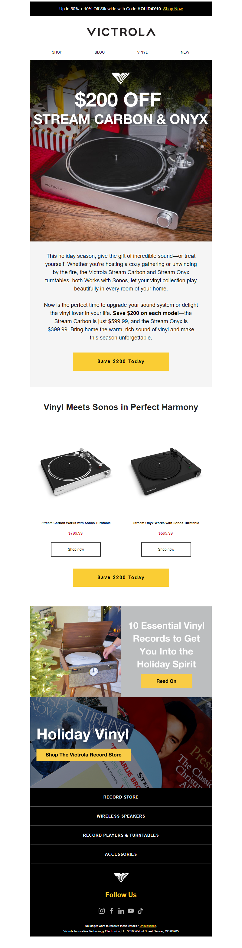This screenshot has width=242, height=948.
Task: Click the white V emblem on hero image
Action: pyautogui.click(x=121, y=78)
